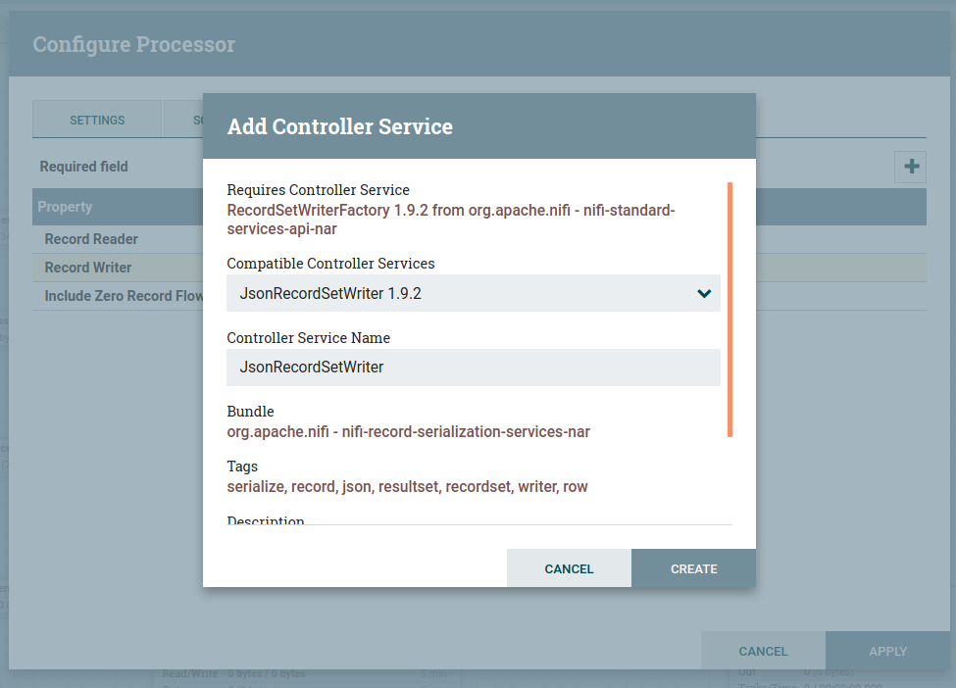This screenshot has width=956, height=688.
Task: Click the RecordSetWriterFactory 1.9.2 requirement text
Action: coord(451,220)
